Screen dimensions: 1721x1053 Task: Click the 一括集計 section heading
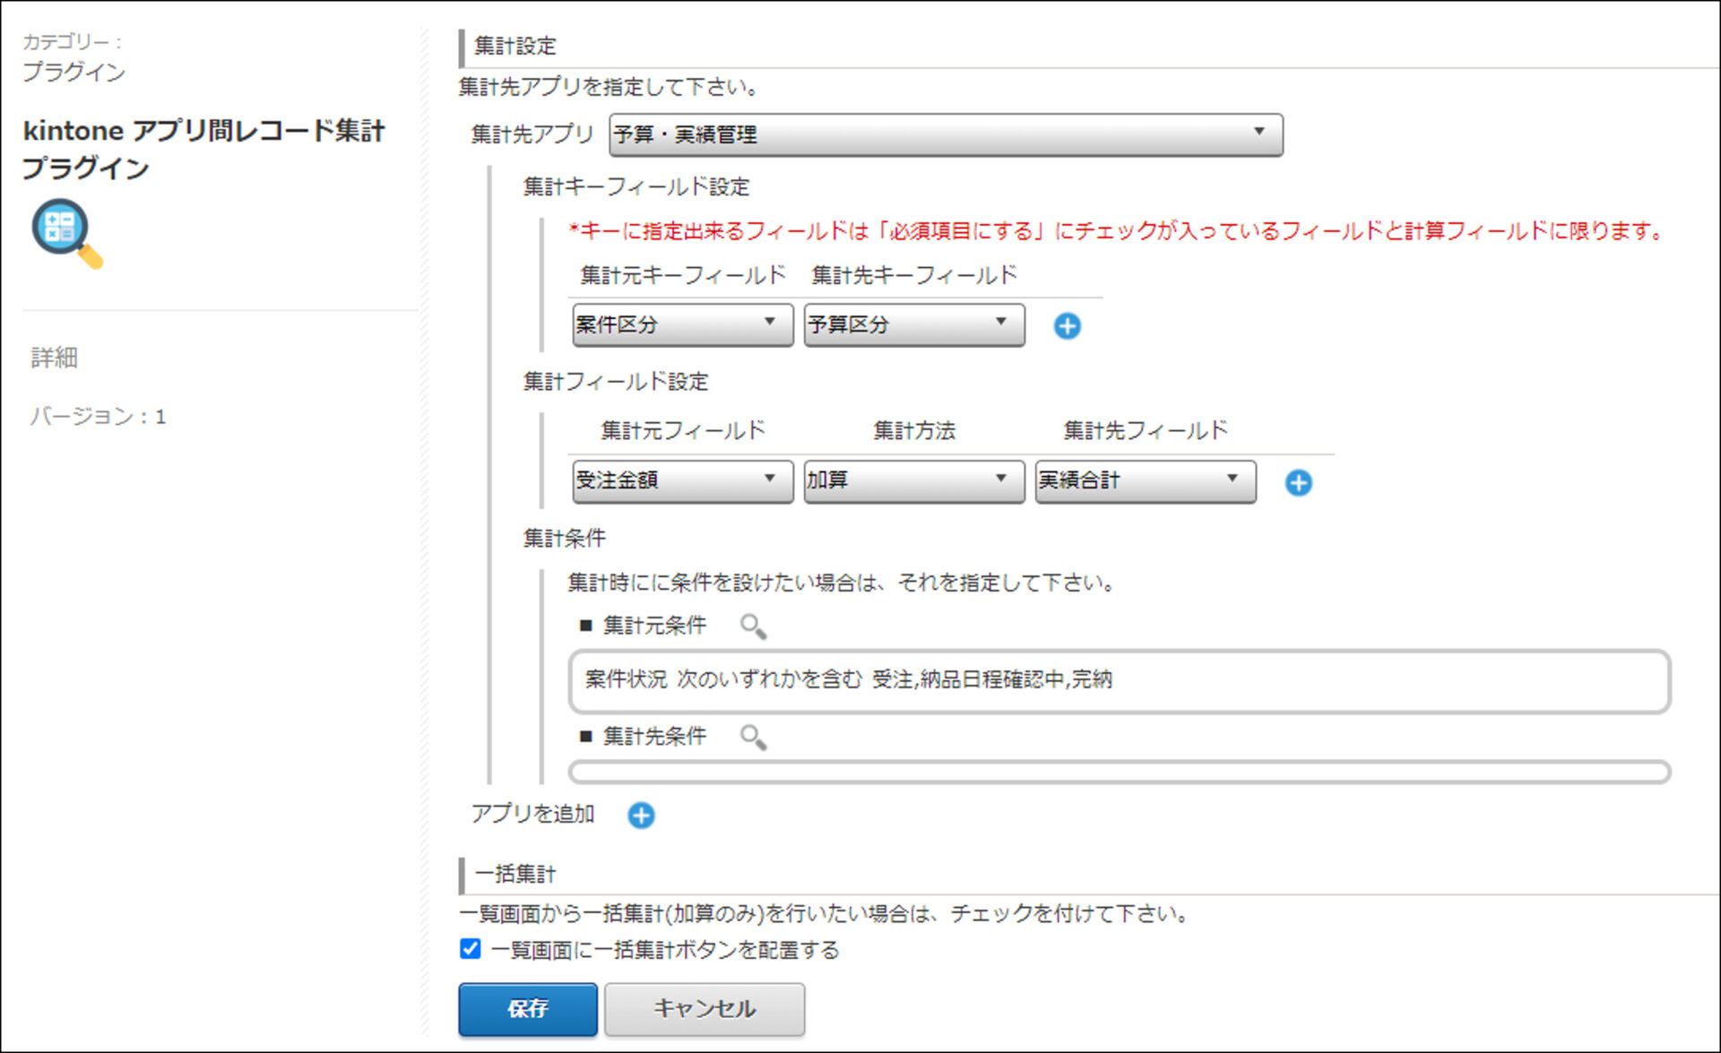pyautogui.click(x=515, y=874)
